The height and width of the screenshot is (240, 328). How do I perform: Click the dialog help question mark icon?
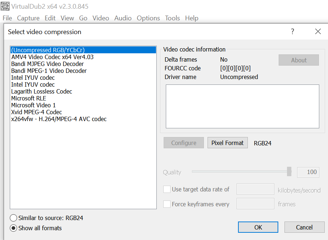[x=292, y=32]
